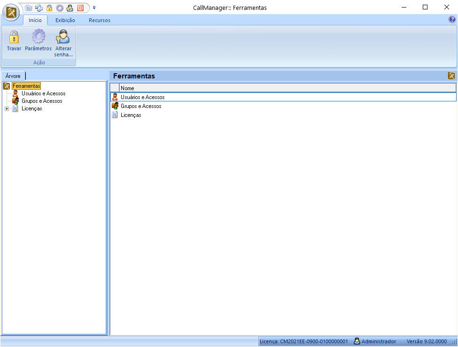Click the Administrador label in status bar

click(x=379, y=341)
